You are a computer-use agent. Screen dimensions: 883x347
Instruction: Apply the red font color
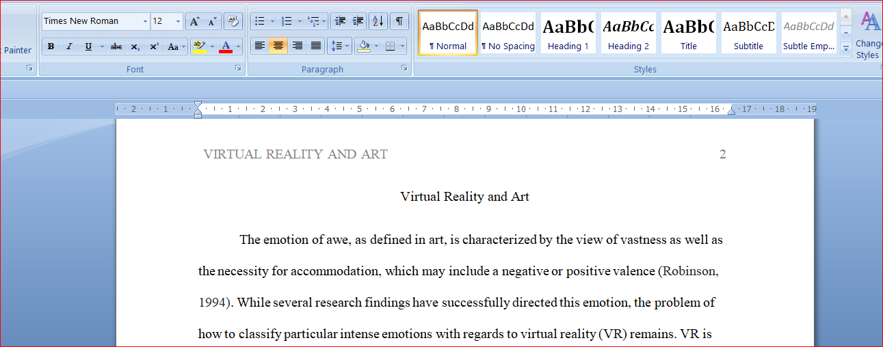(226, 46)
